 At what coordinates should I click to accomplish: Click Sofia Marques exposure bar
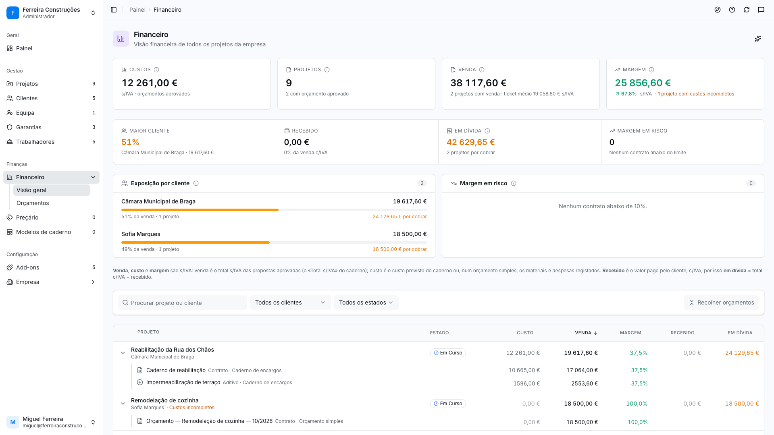point(274,242)
